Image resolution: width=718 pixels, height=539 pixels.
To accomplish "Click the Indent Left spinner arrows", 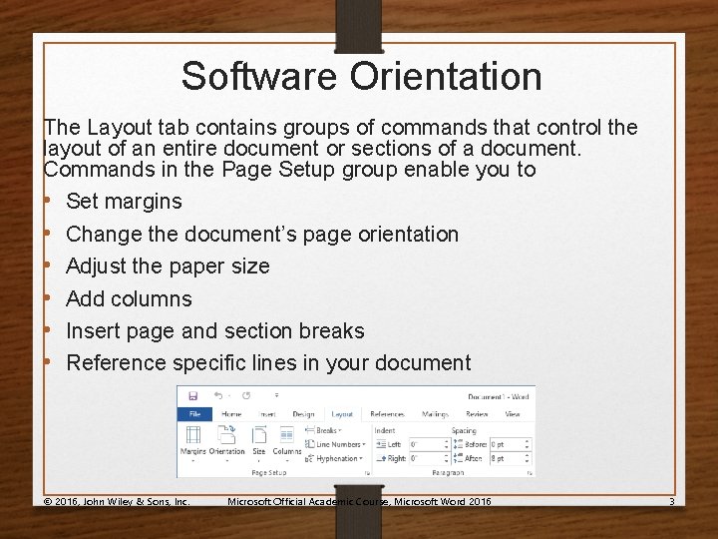I will coord(447,444).
